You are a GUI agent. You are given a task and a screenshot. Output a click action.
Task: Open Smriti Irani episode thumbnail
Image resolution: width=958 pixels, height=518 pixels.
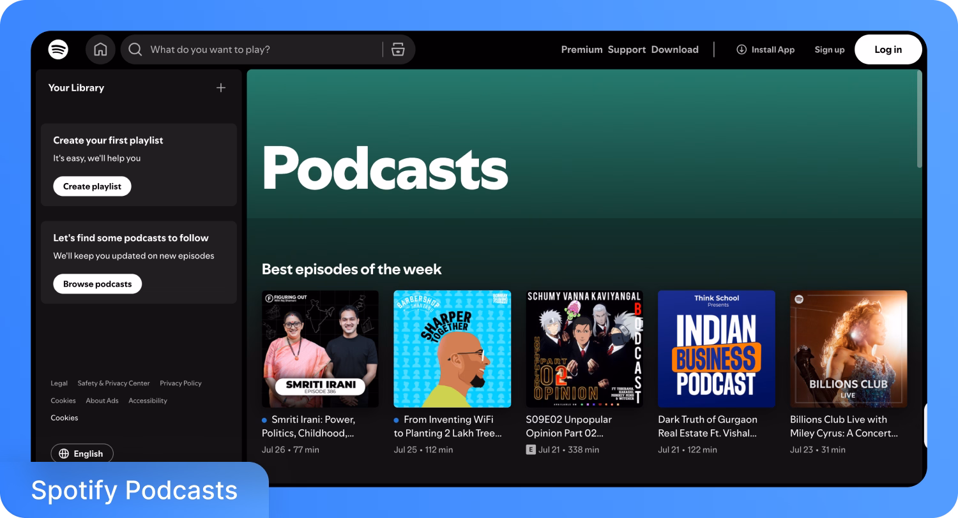coord(320,349)
